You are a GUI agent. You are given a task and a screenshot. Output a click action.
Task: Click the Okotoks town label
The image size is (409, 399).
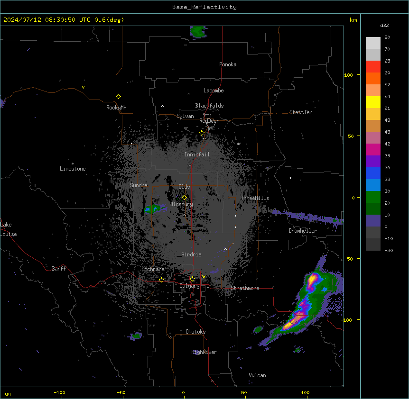(195, 332)
